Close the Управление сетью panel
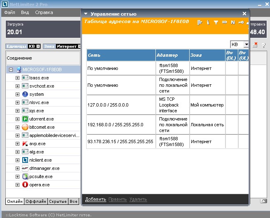The width and height of the screenshot is (270, 218). click(244, 14)
